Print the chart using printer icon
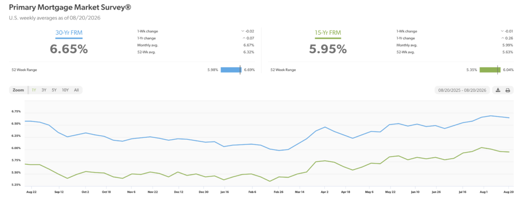524x199 pixels. pos(508,90)
